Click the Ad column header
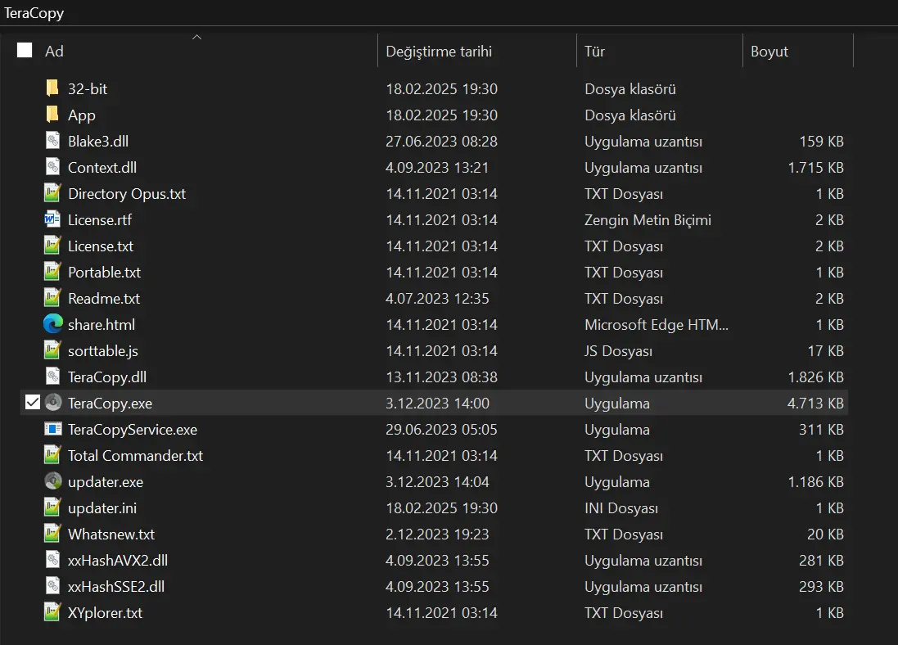The height and width of the screenshot is (645, 898). pyautogui.click(x=54, y=52)
